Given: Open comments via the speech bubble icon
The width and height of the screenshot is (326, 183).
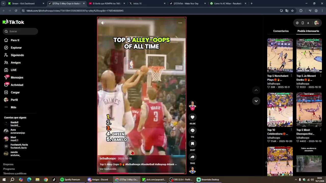Looking at the screenshot, I should tap(193, 130).
